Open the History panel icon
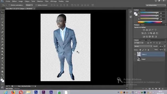The image size is (167, 94). (x=131, y=12)
